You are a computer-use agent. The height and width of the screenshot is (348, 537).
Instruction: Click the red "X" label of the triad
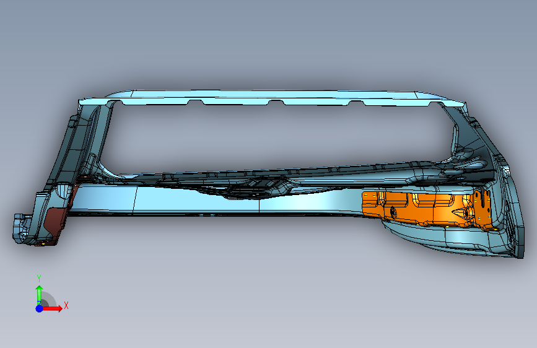click(x=66, y=305)
